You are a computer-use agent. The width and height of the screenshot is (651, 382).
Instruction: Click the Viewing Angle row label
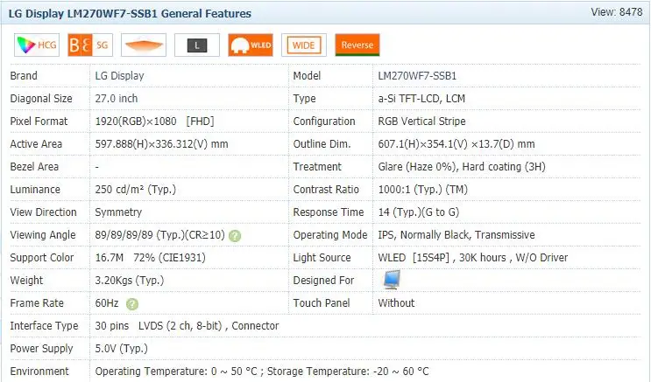[43, 235]
